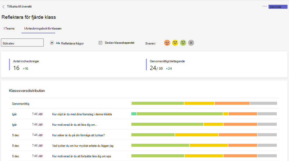Click the heart Reflect questions icon
289x161 pixels.
(52, 43)
